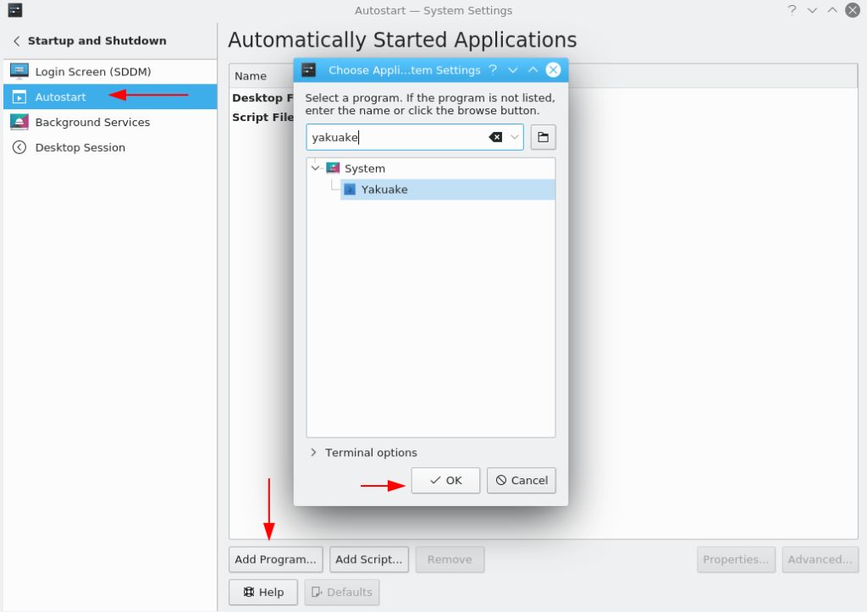Click the Background Services icon
The height and width of the screenshot is (612, 867).
point(19,122)
